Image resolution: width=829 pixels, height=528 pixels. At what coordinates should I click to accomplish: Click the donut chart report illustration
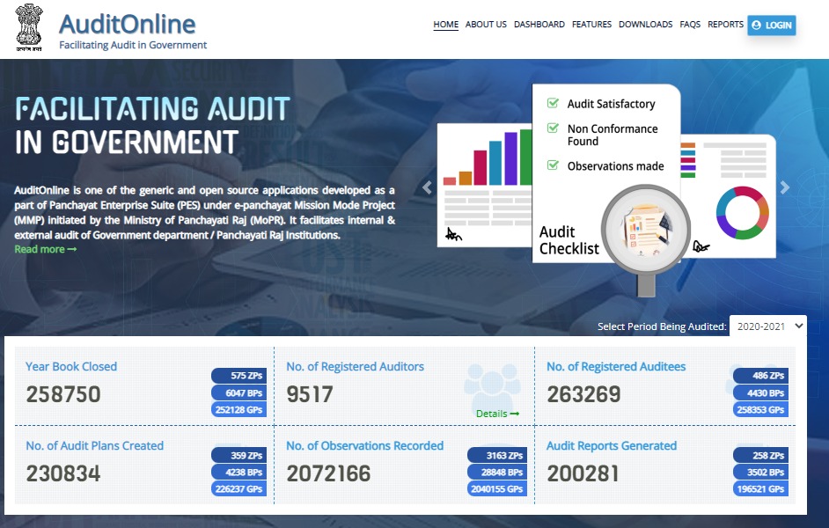coord(729,195)
